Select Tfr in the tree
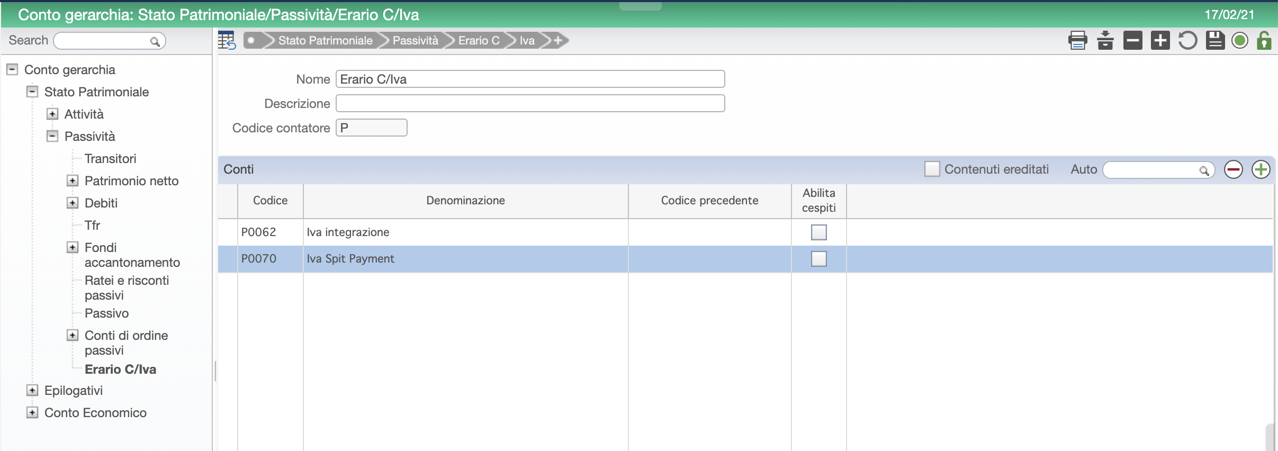The width and height of the screenshot is (1278, 451). click(92, 225)
